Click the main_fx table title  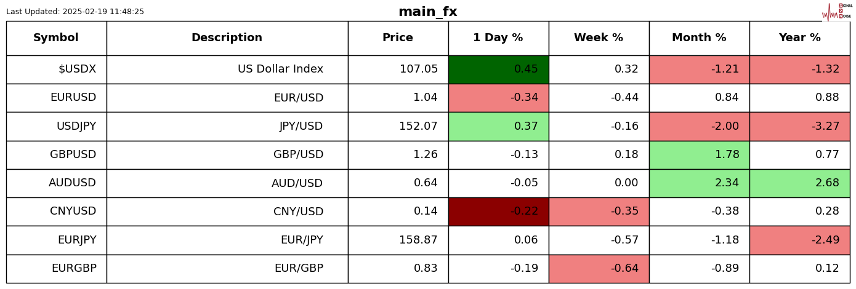pyautogui.click(x=427, y=12)
